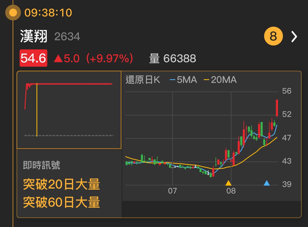Click the blue triangle marker on chart axis
The image size is (308, 227).
click(x=266, y=183)
